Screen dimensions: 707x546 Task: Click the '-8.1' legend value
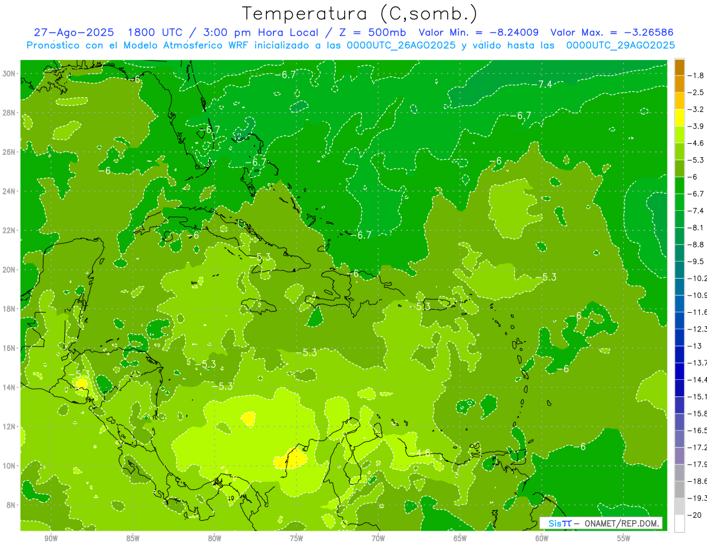click(x=696, y=227)
